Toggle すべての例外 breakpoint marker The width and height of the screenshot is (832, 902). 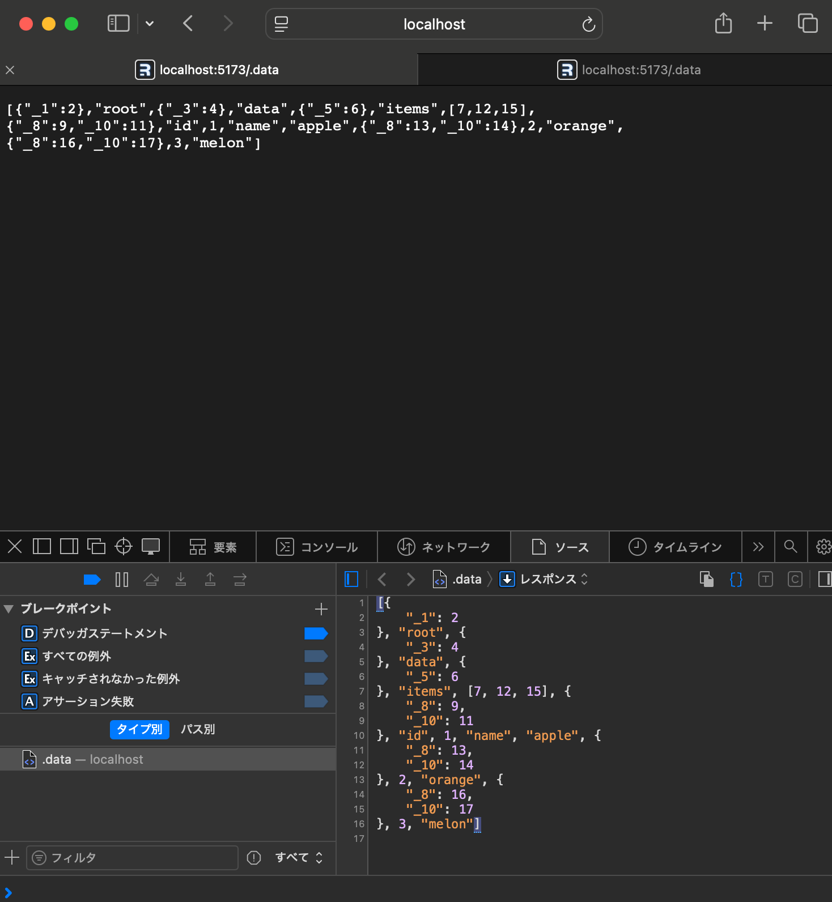coord(316,656)
